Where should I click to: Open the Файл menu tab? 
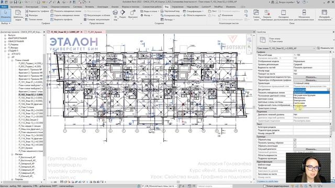[4, 7]
